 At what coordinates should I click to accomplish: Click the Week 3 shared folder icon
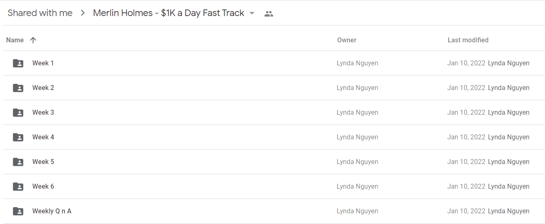pos(18,113)
